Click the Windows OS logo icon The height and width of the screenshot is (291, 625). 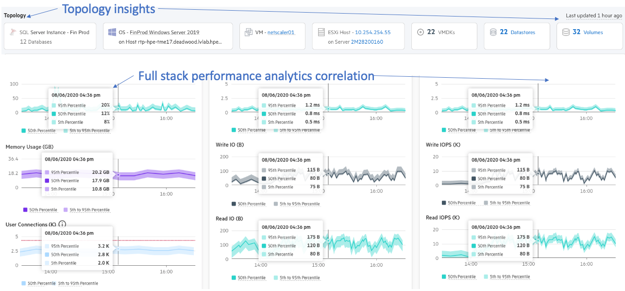(111, 32)
